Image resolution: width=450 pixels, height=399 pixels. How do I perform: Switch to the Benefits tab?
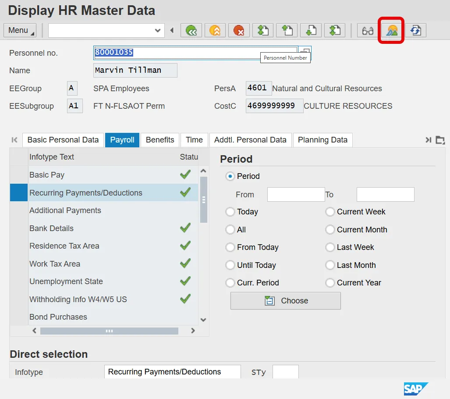[160, 140]
